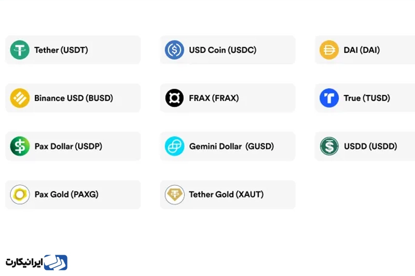Click the Pax Gold ring icon

tap(20, 195)
